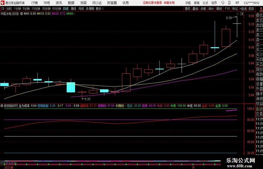
Task: Open the 版面 menu
Action: pyautogui.click(x=196, y=3)
